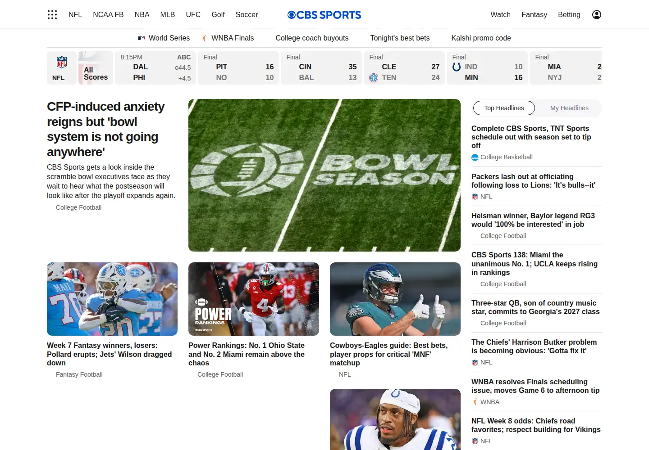Screen dimensions: 649x450
Task: Open the Soccer navigation item
Action: [247, 14]
